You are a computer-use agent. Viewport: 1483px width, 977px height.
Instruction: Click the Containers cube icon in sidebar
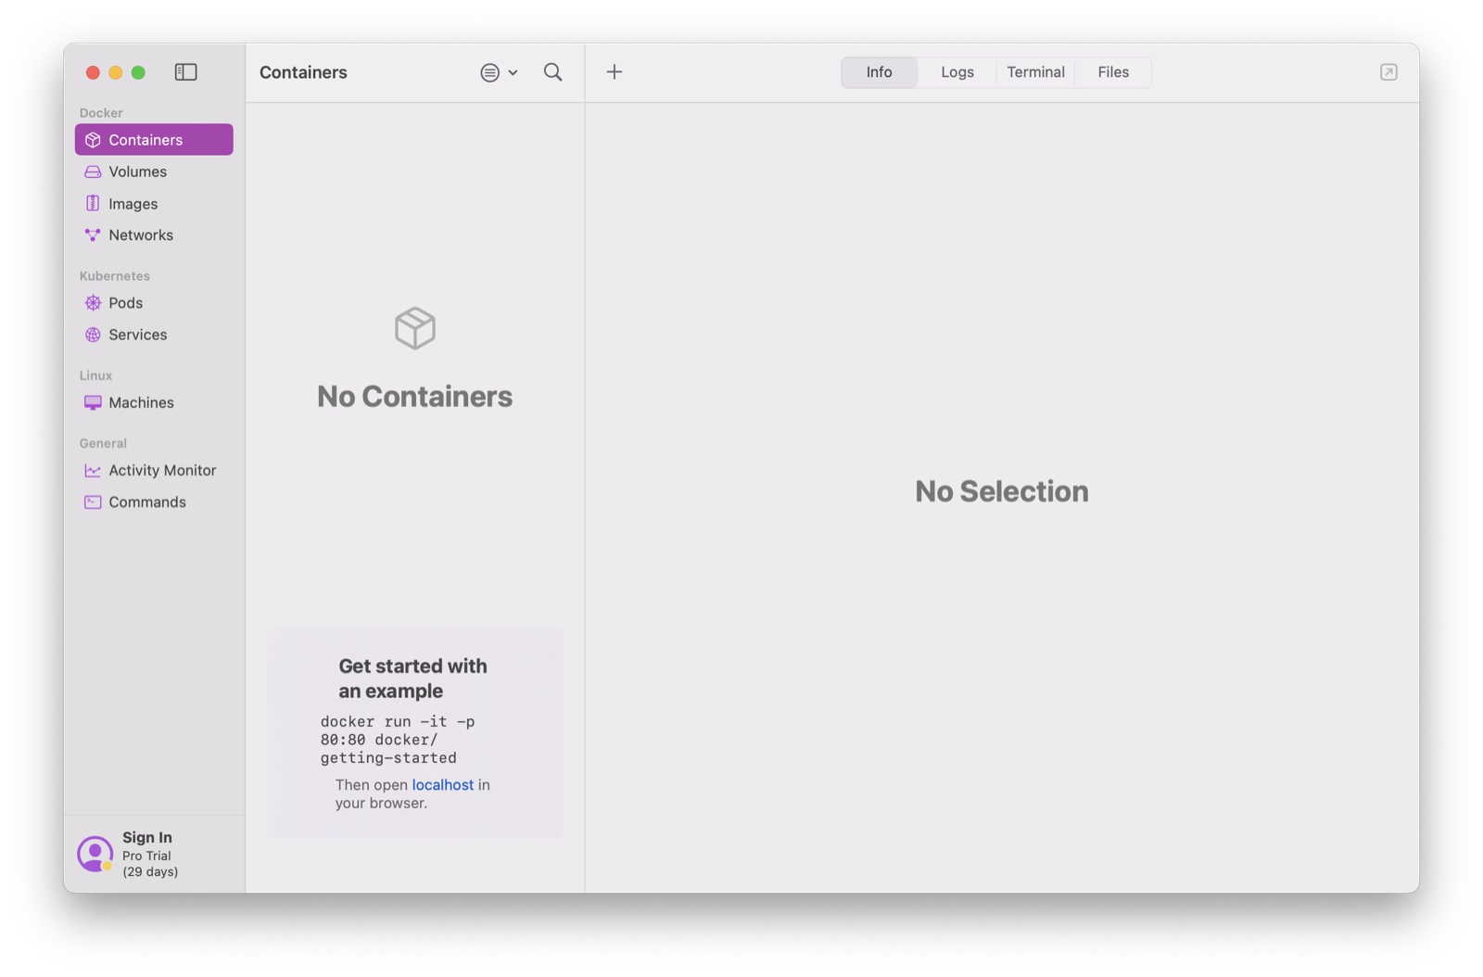click(93, 140)
